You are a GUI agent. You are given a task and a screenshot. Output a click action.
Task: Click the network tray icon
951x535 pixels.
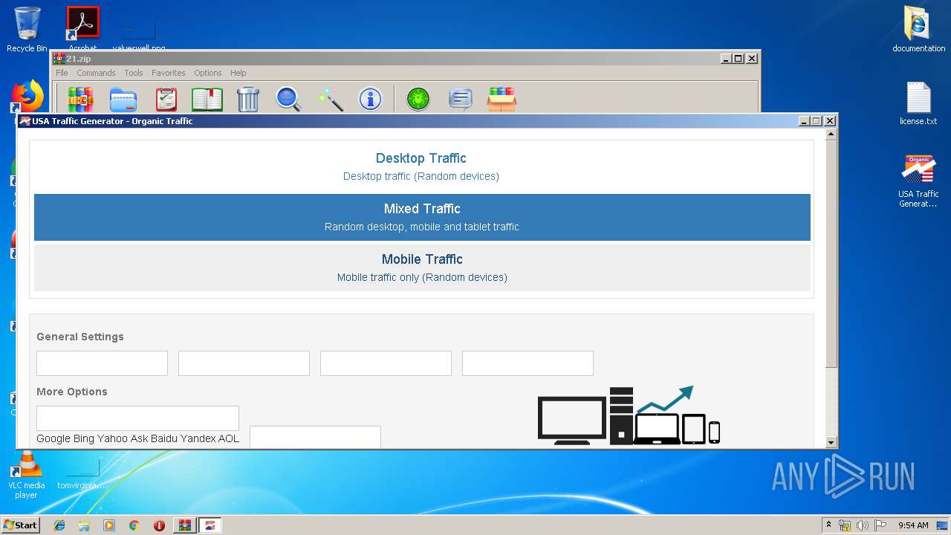845,525
